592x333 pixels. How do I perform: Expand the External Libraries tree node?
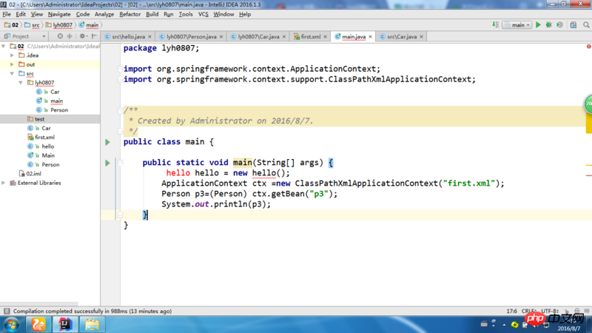pos(4,183)
